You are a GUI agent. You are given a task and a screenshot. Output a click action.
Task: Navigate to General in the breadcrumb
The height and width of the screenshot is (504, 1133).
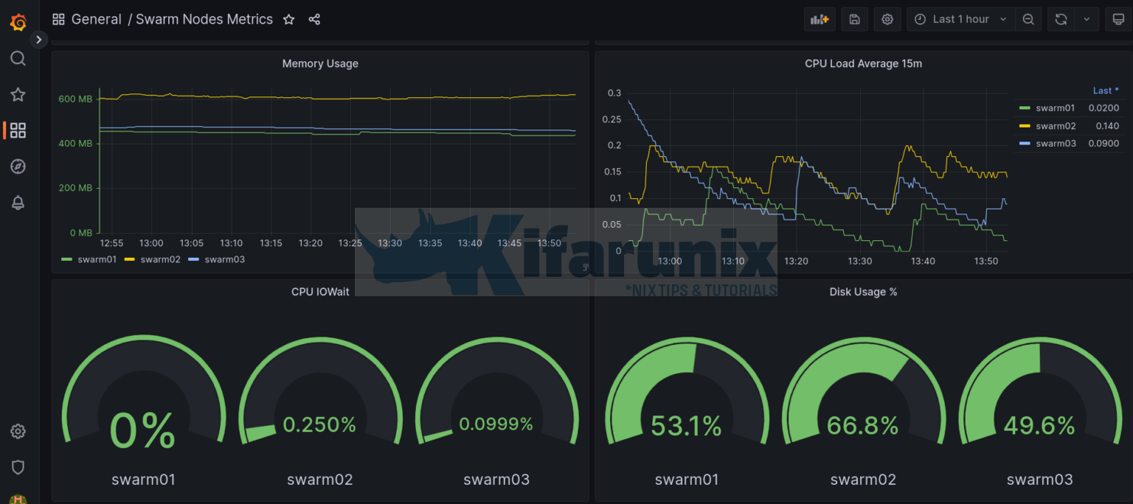(x=97, y=19)
